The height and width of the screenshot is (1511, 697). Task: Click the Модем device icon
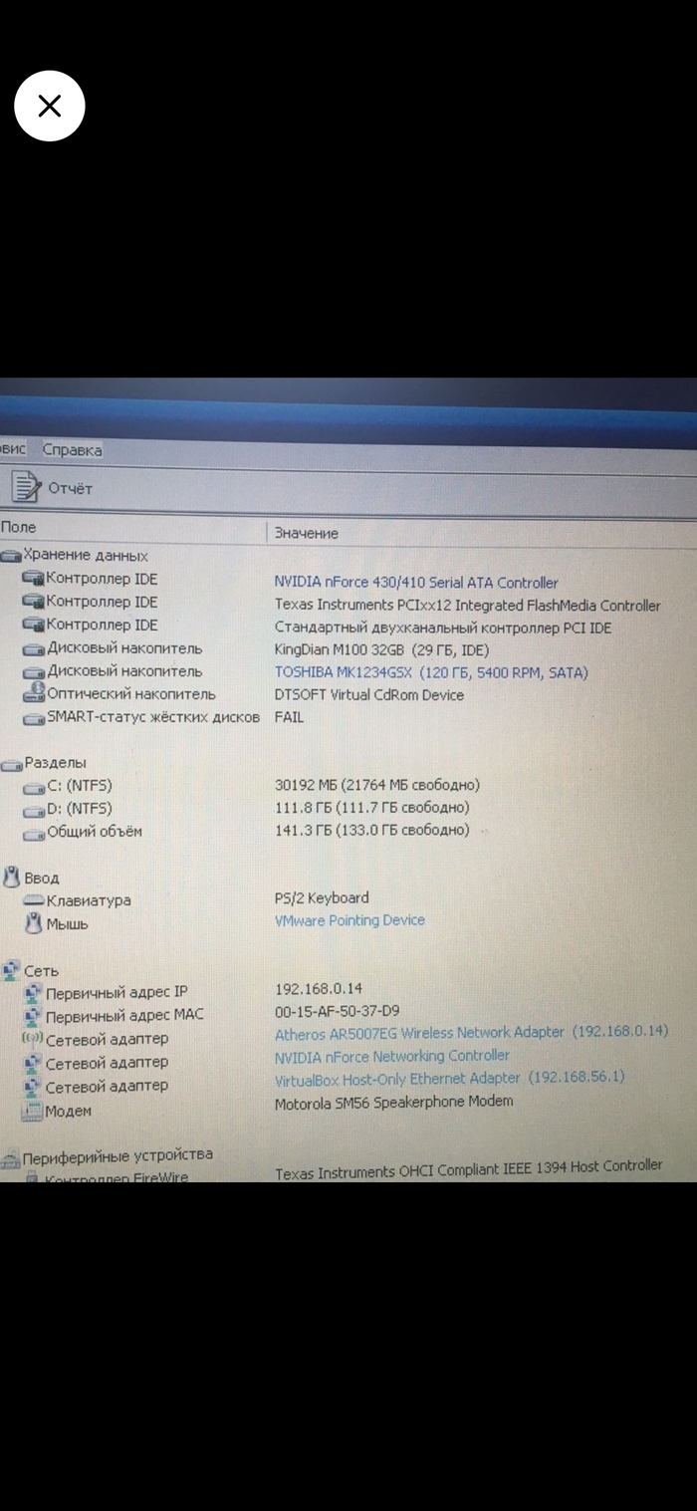click(32, 1111)
